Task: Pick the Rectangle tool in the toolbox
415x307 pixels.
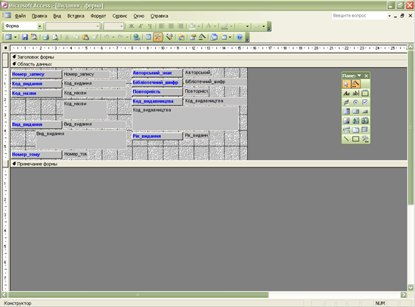Action: click(x=355, y=139)
